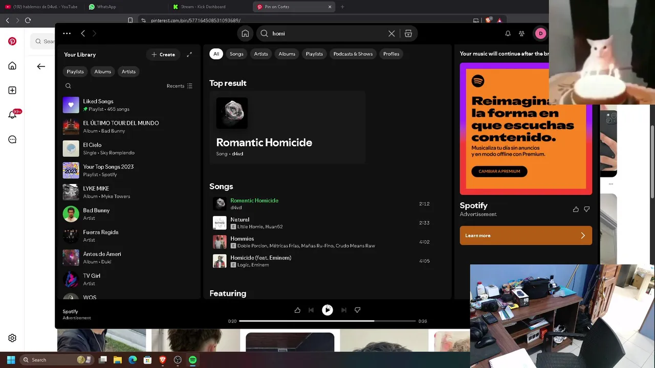Screen dimensions: 655x368
Task: Filter library by Playlists chip
Action: point(75,72)
